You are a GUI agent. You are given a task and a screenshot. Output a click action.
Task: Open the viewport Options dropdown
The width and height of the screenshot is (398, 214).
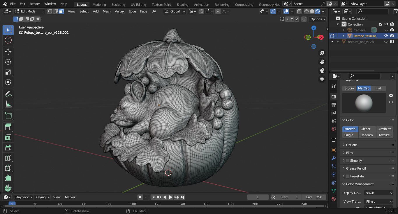point(318,19)
